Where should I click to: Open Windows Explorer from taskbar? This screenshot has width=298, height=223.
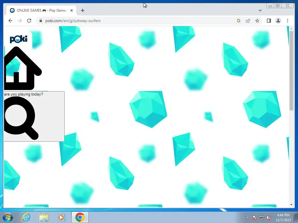coord(44,217)
